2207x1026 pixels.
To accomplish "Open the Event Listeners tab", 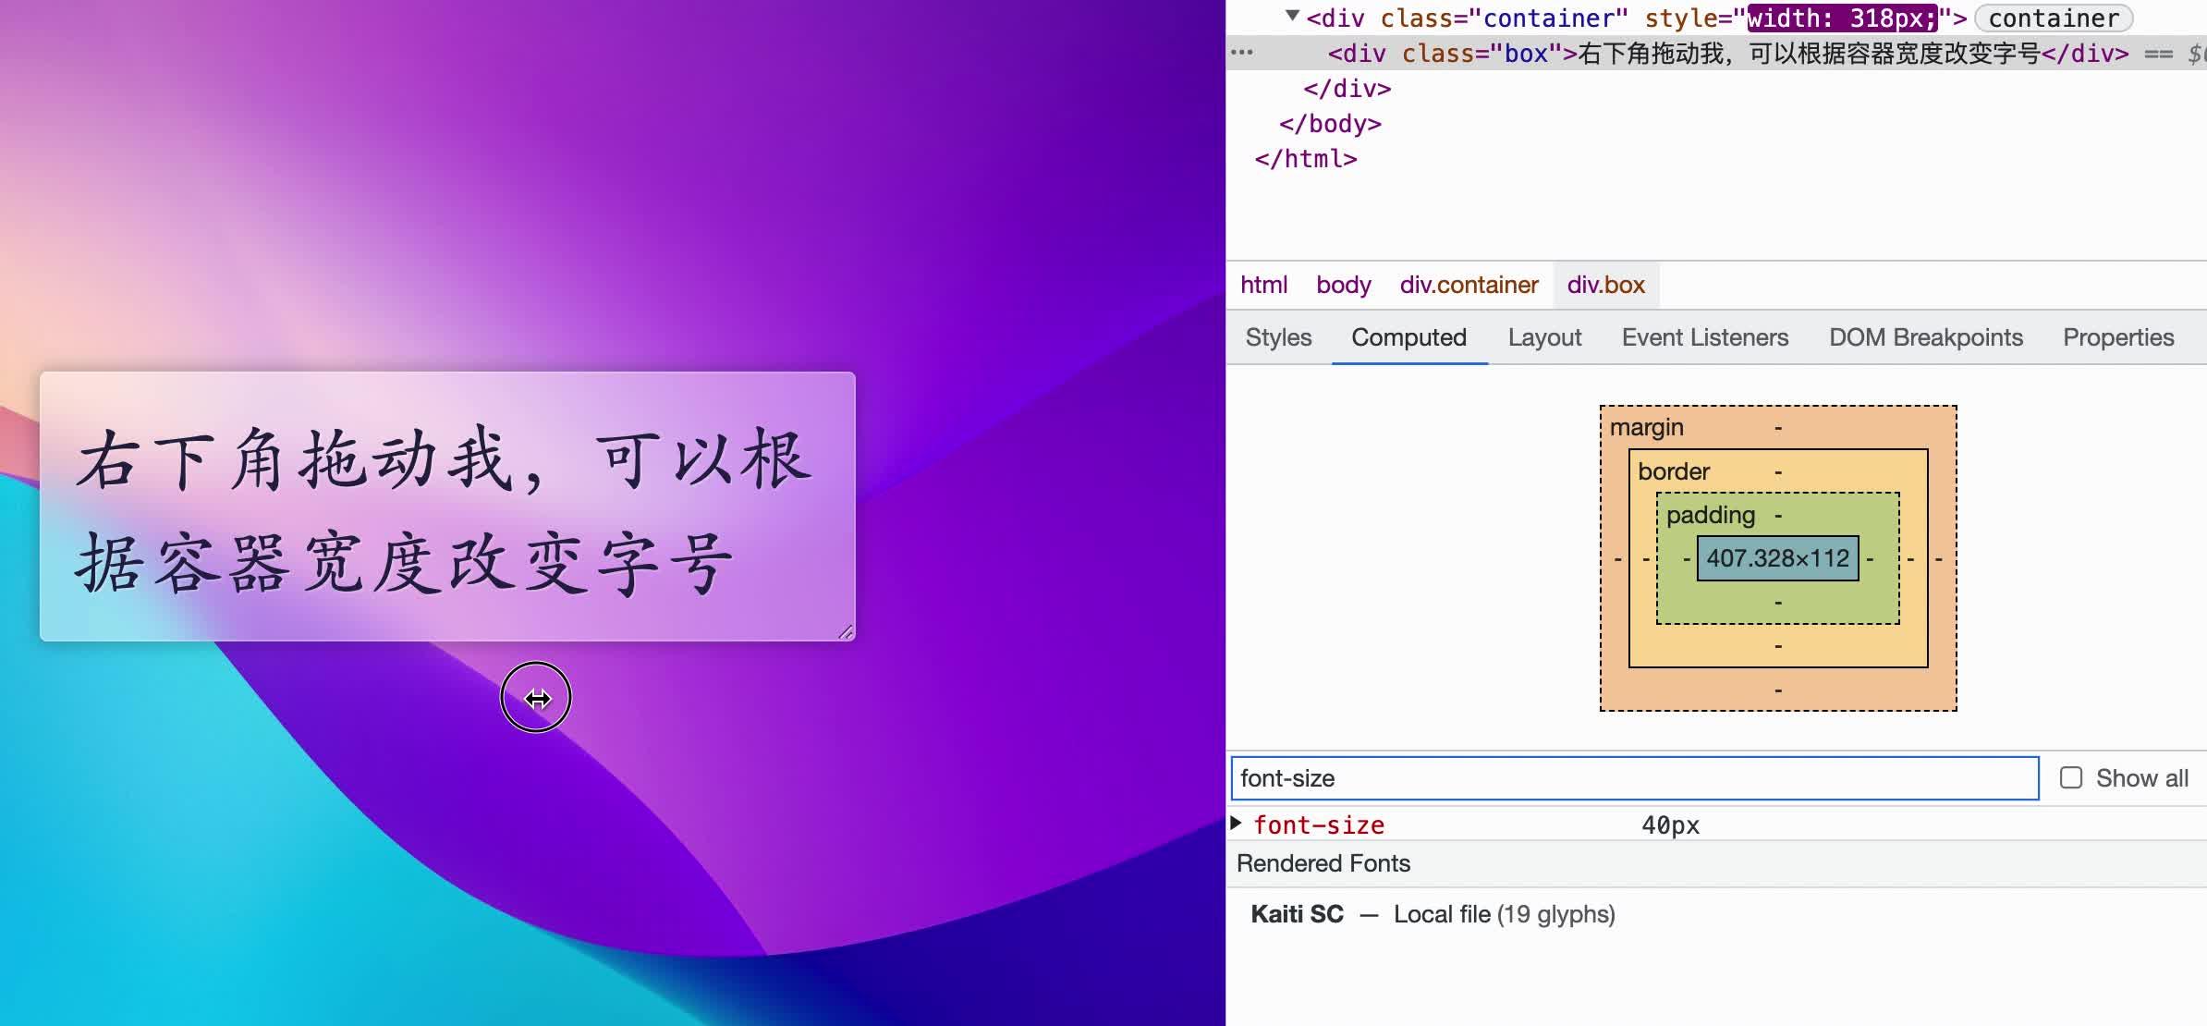I will pyautogui.click(x=1704, y=337).
